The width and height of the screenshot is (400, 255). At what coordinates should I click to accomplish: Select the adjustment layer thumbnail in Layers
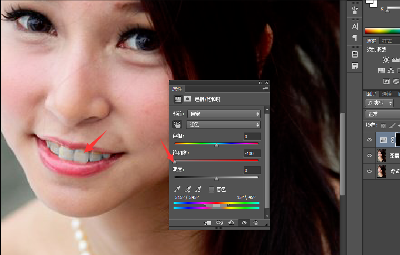[383, 140]
